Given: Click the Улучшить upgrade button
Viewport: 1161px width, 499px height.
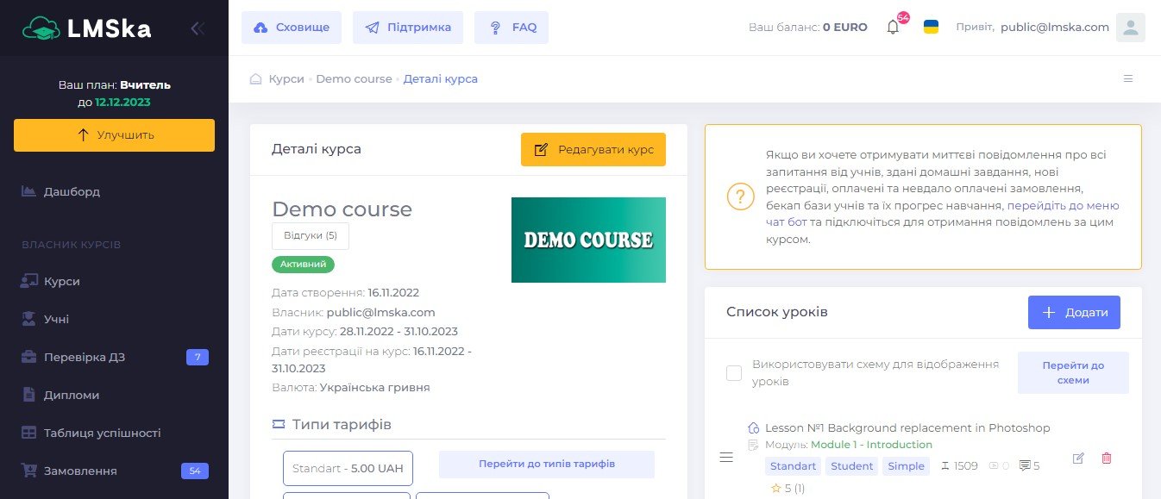Looking at the screenshot, I should coord(114,135).
